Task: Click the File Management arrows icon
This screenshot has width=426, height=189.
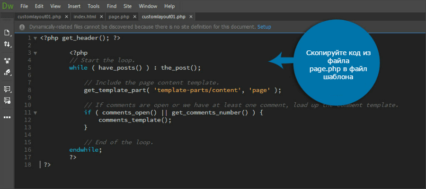Action: pyautogui.click(x=7, y=44)
